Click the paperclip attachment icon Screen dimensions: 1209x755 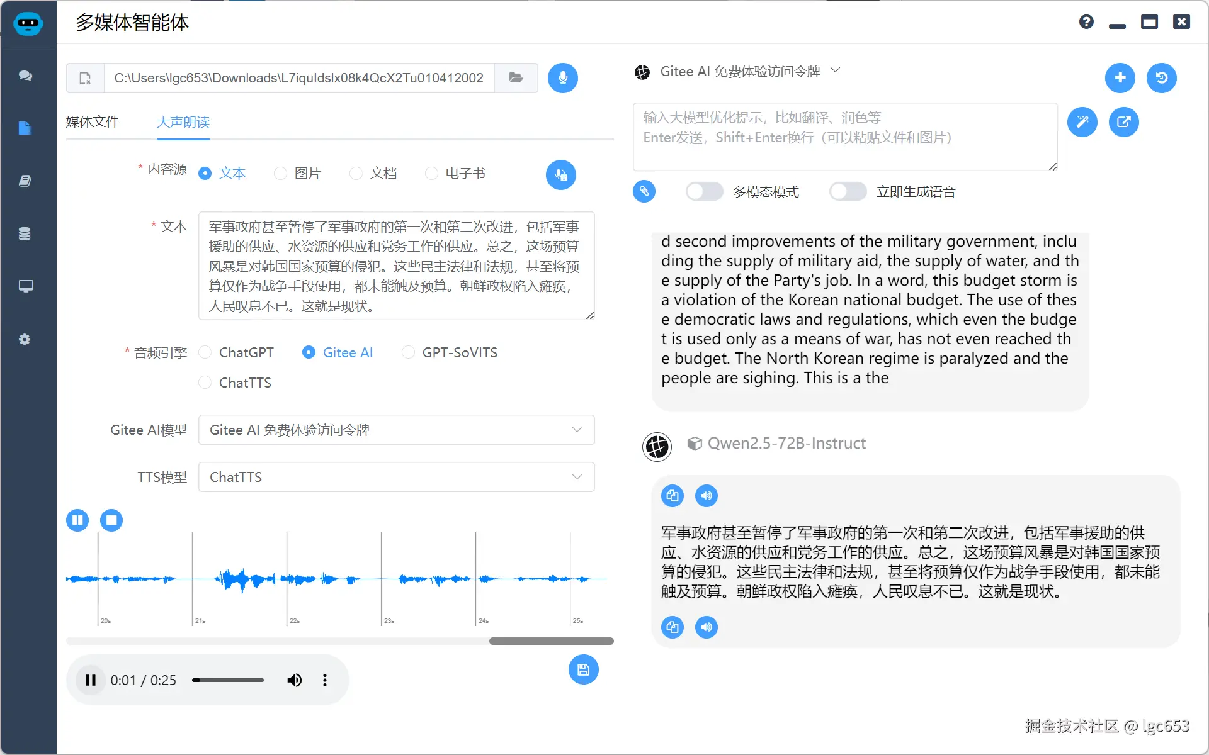point(644,191)
